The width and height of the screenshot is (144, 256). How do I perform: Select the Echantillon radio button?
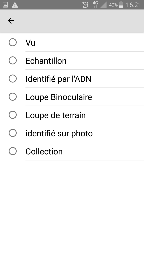pos(13,60)
